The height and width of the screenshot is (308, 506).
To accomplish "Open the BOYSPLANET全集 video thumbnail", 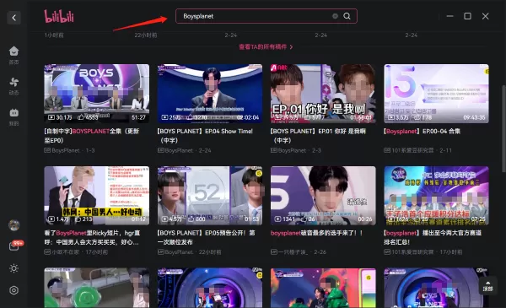I will (x=97, y=94).
